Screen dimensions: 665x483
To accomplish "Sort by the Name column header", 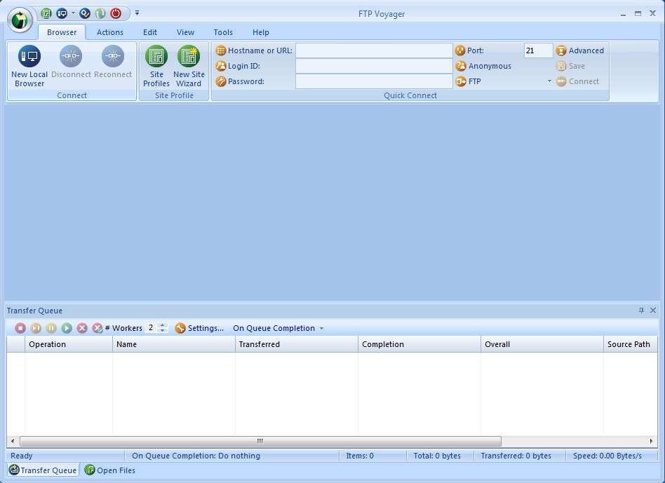I will [x=174, y=344].
